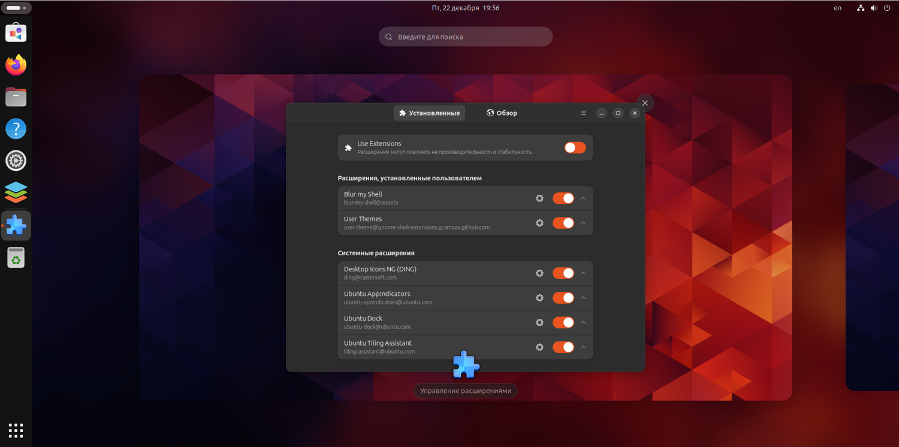This screenshot has width=899, height=447.
Task: Click the Desktop Icons NG settings gear
Action: tap(539, 273)
